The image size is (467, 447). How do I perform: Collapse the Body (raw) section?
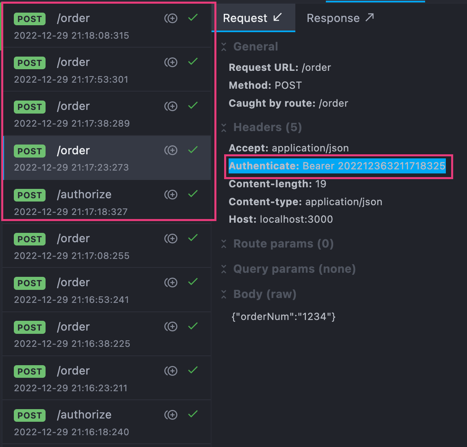tap(224, 294)
